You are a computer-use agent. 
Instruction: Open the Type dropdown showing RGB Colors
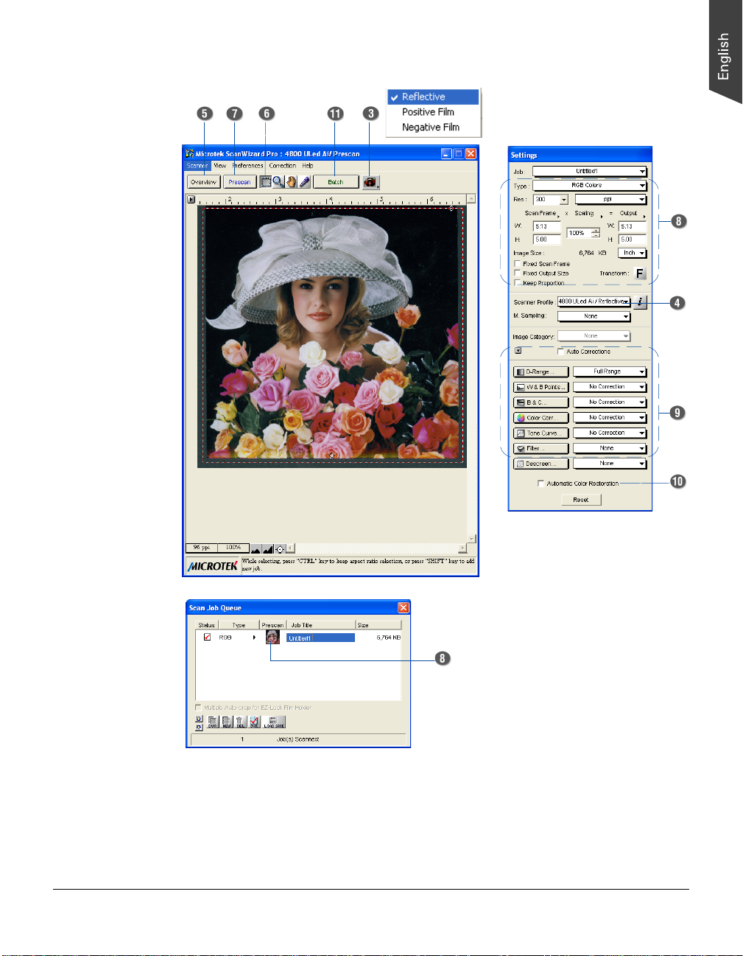point(590,186)
